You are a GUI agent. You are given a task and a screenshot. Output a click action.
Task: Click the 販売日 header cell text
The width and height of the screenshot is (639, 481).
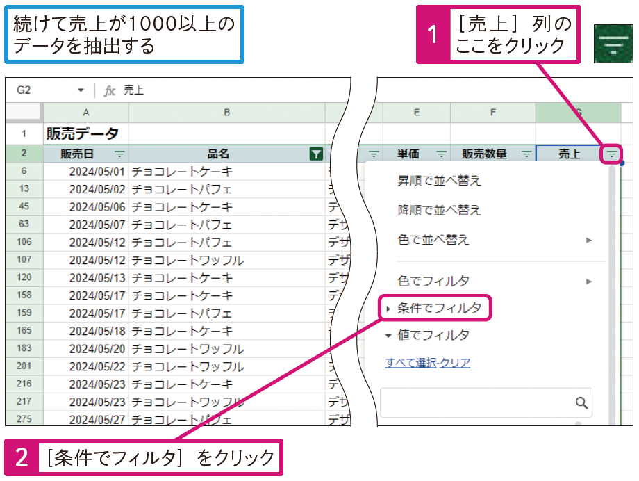coord(77,154)
